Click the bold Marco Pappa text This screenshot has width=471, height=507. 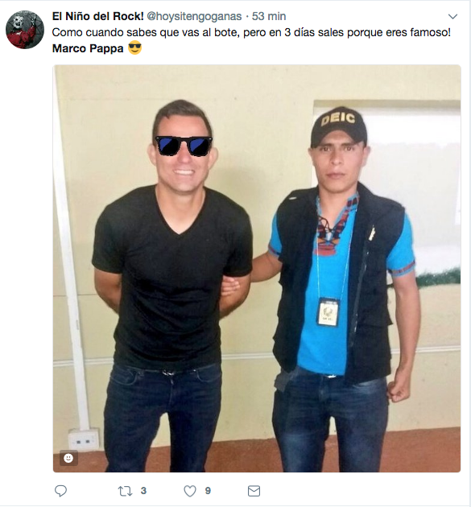pyautogui.click(x=88, y=48)
